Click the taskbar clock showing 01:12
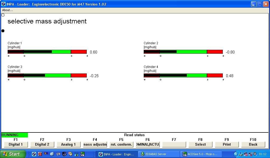This screenshot has width=270, height=158. pyautogui.click(x=263, y=154)
